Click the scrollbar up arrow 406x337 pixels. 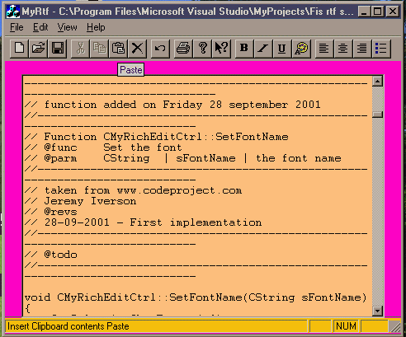[x=377, y=82]
